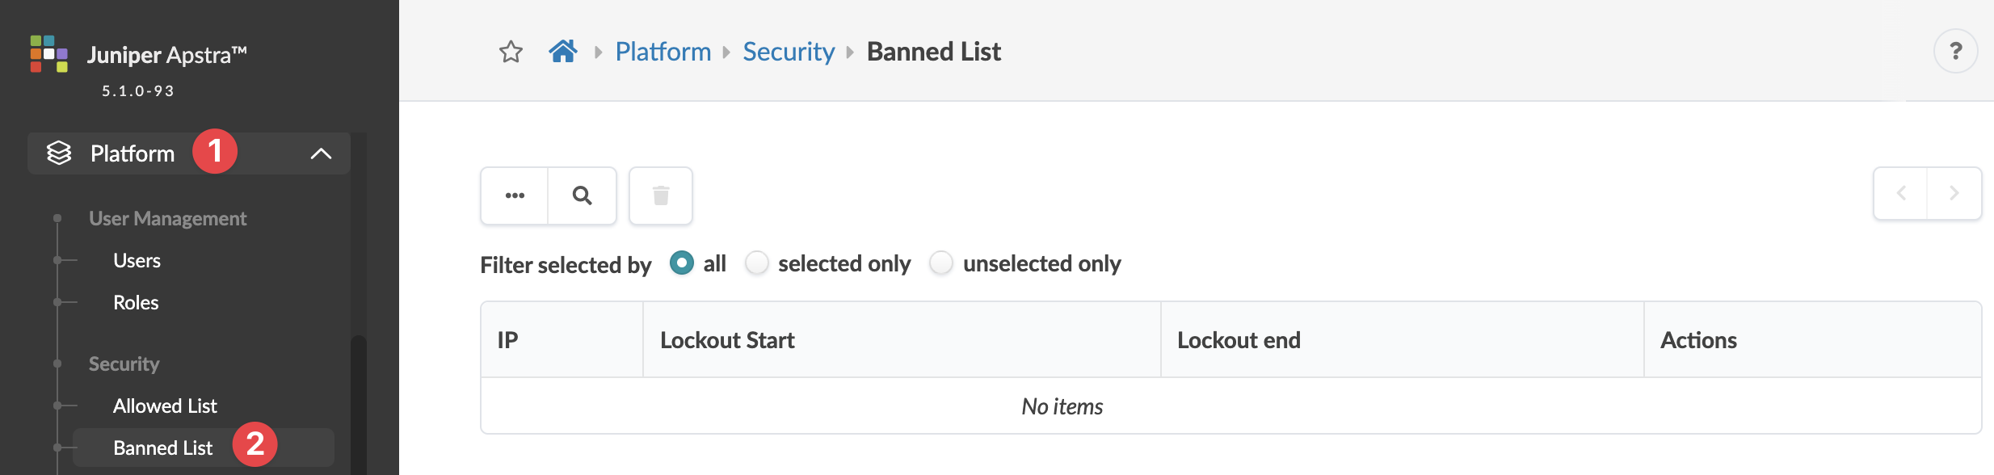This screenshot has width=1994, height=475.
Task: Click the three-dots more options button
Action: point(515,195)
